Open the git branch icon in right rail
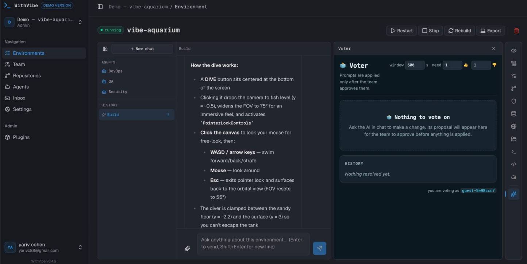Image resolution: width=527 pixels, height=264 pixels. tap(513, 88)
